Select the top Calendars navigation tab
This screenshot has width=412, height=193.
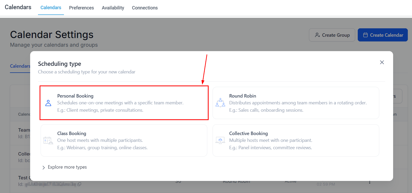[x=51, y=8]
